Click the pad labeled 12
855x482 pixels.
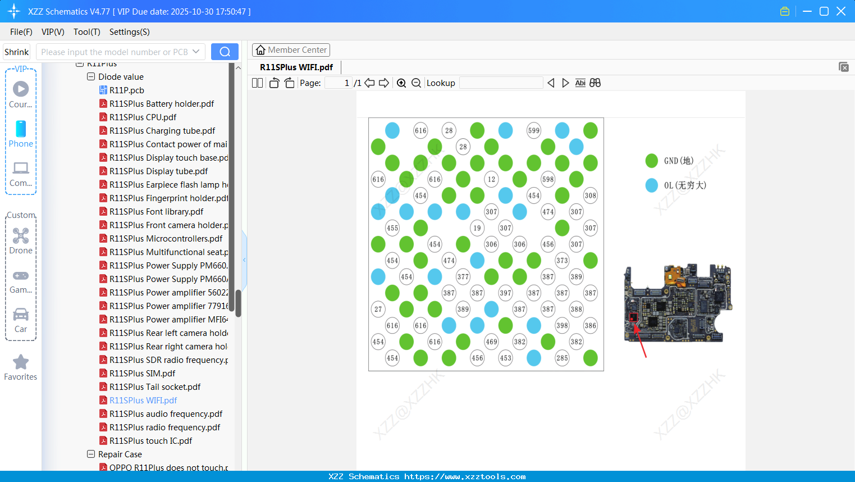pyautogui.click(x=491, y=179)
